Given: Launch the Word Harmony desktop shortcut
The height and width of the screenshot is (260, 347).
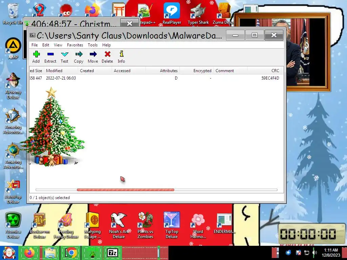Looking at the screenshot, I should click(x=198, y=225).
